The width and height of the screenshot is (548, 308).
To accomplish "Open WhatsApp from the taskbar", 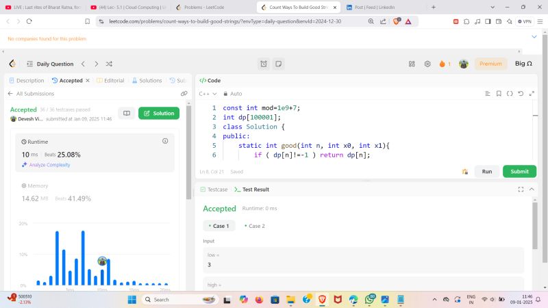I will point(370,299).
